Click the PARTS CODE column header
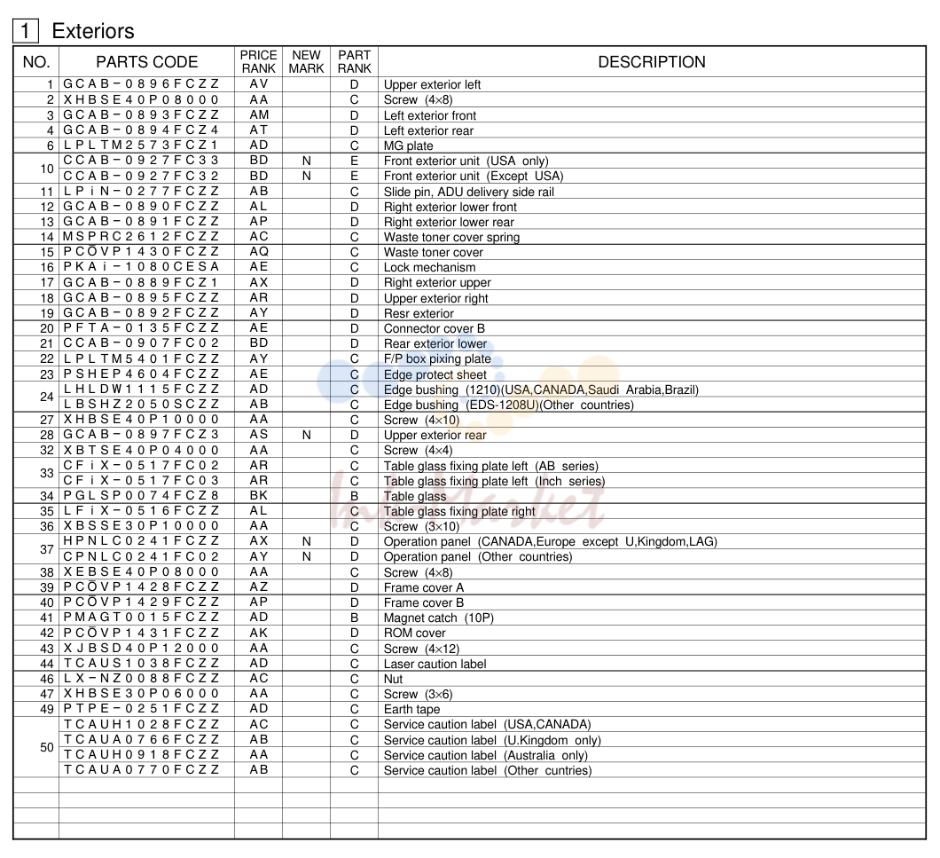 pos(147,62)
